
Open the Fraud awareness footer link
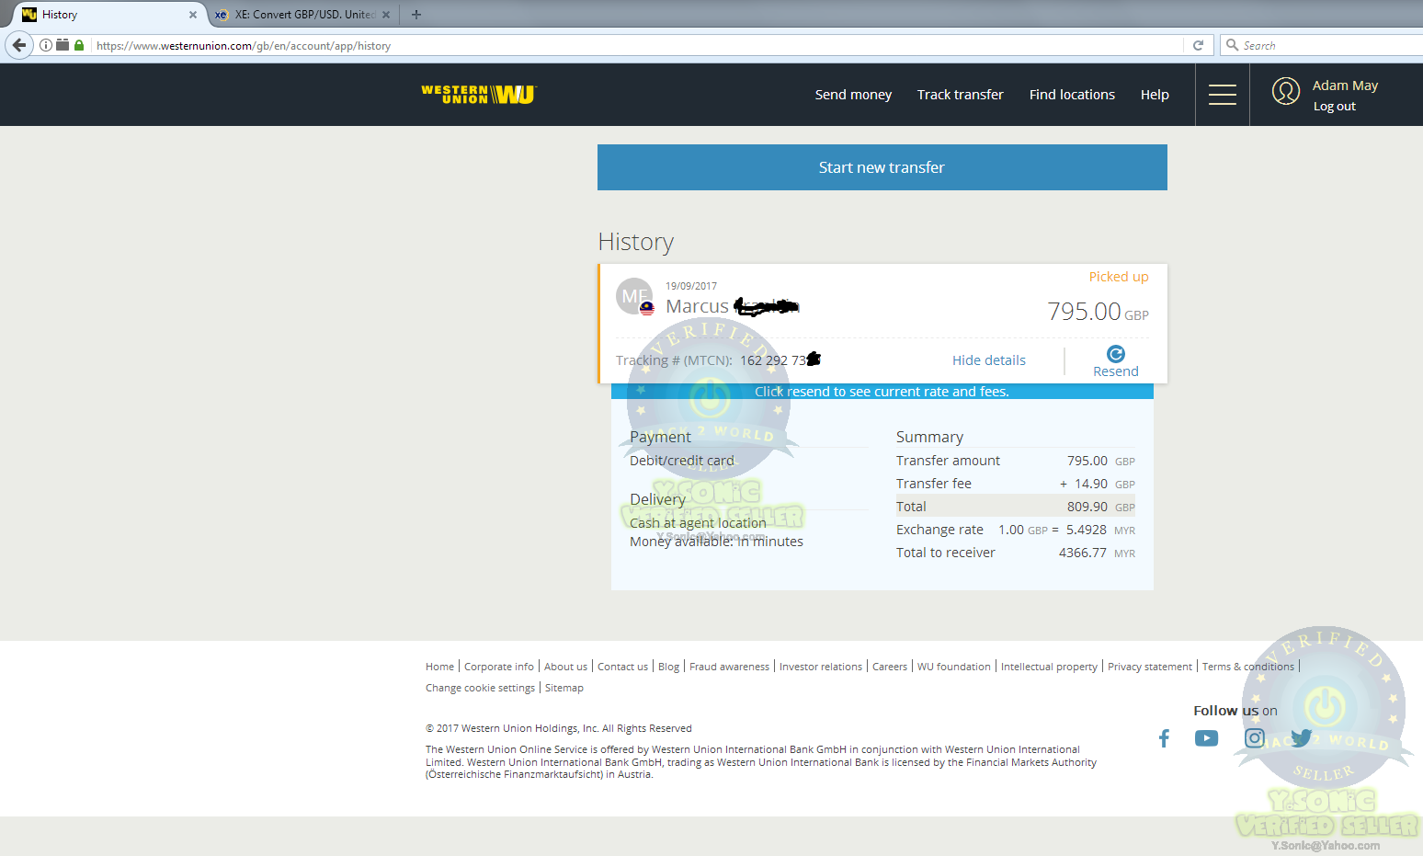[730, 667]
